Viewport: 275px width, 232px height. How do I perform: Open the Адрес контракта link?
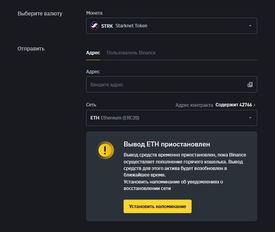click(x=194, y=105)
